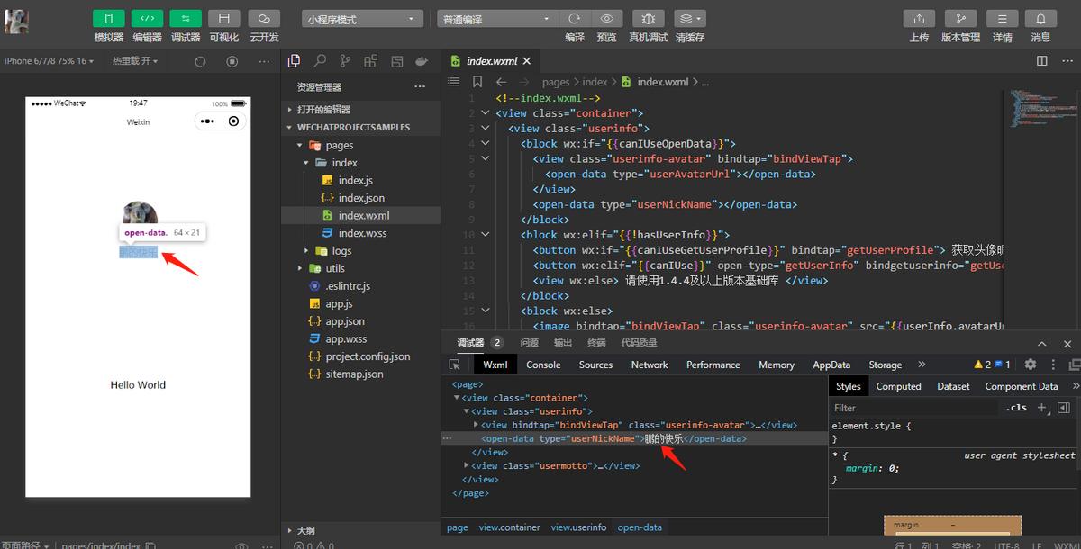
Task: Switch to the Computed styles tab
Action: 898,386
